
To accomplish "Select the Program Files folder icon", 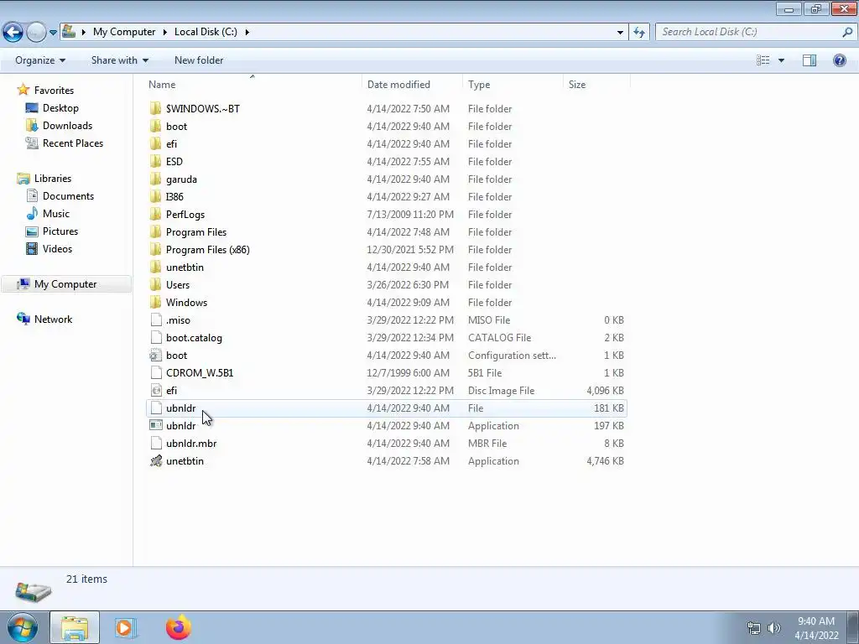I will coord(155,231).
